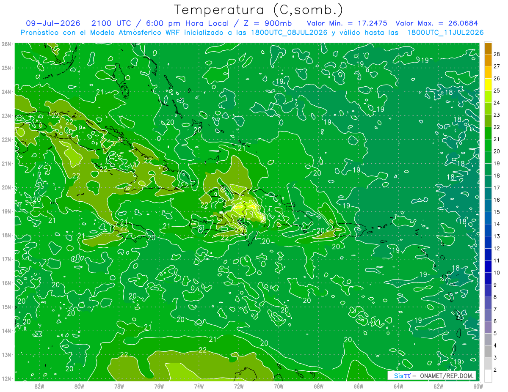Click the '25' label on the color scale
Screen dimensions: 508x392
pyautogui.click(x=497, y=90)
